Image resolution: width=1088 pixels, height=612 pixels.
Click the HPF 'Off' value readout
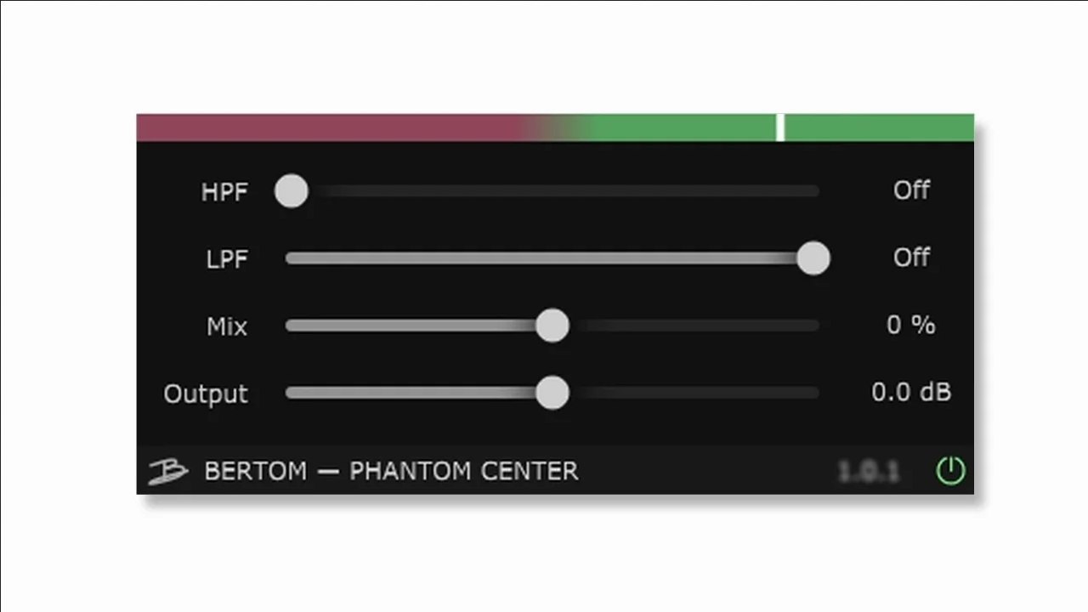pyautogui.click(x=911, y=190)
